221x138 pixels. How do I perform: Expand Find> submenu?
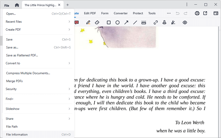pos(38,99)
